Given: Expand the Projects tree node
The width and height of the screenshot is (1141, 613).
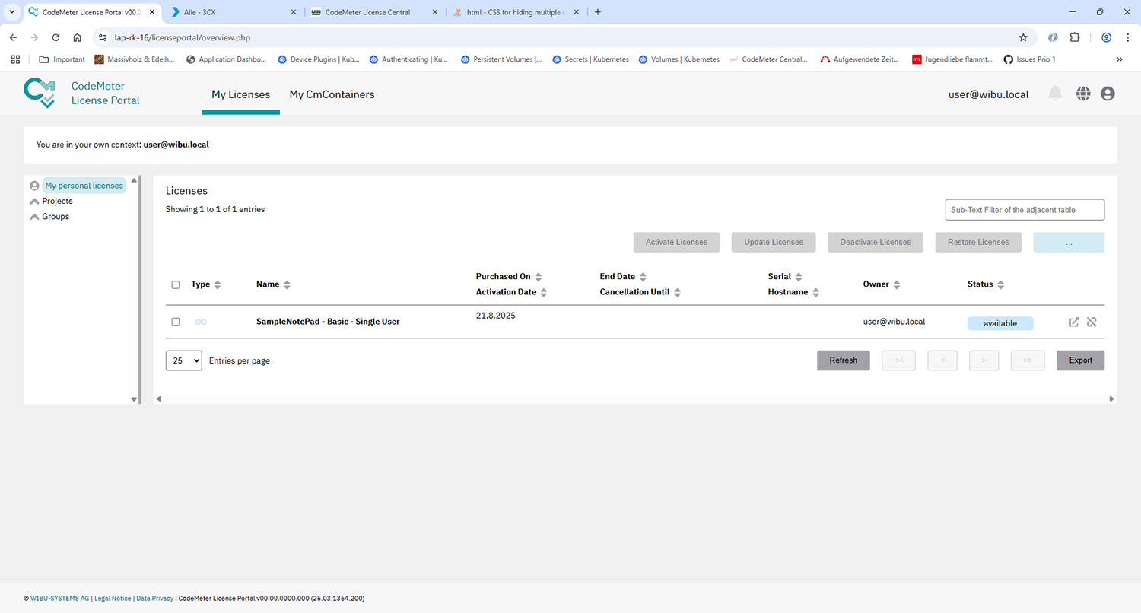Looking at the screenshot, I should 34,201.
